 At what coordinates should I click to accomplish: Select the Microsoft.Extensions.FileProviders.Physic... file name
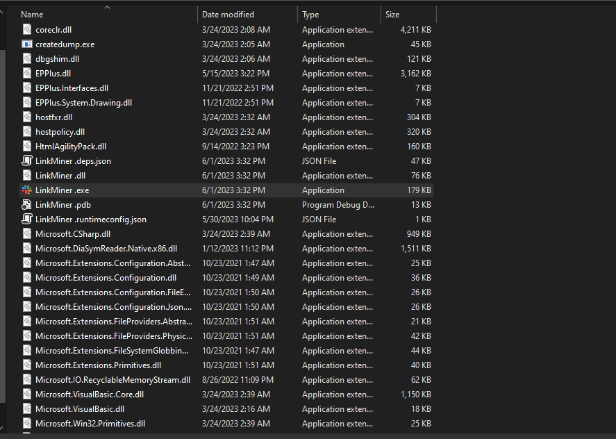tap(114, 336)
